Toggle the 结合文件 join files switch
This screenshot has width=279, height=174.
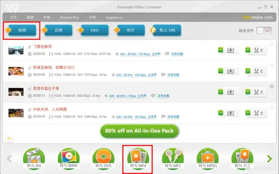tap(264, 31)
